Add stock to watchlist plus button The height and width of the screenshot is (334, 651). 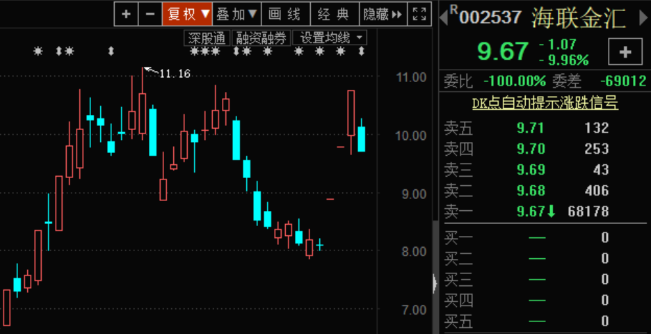(x=625, y=52)
